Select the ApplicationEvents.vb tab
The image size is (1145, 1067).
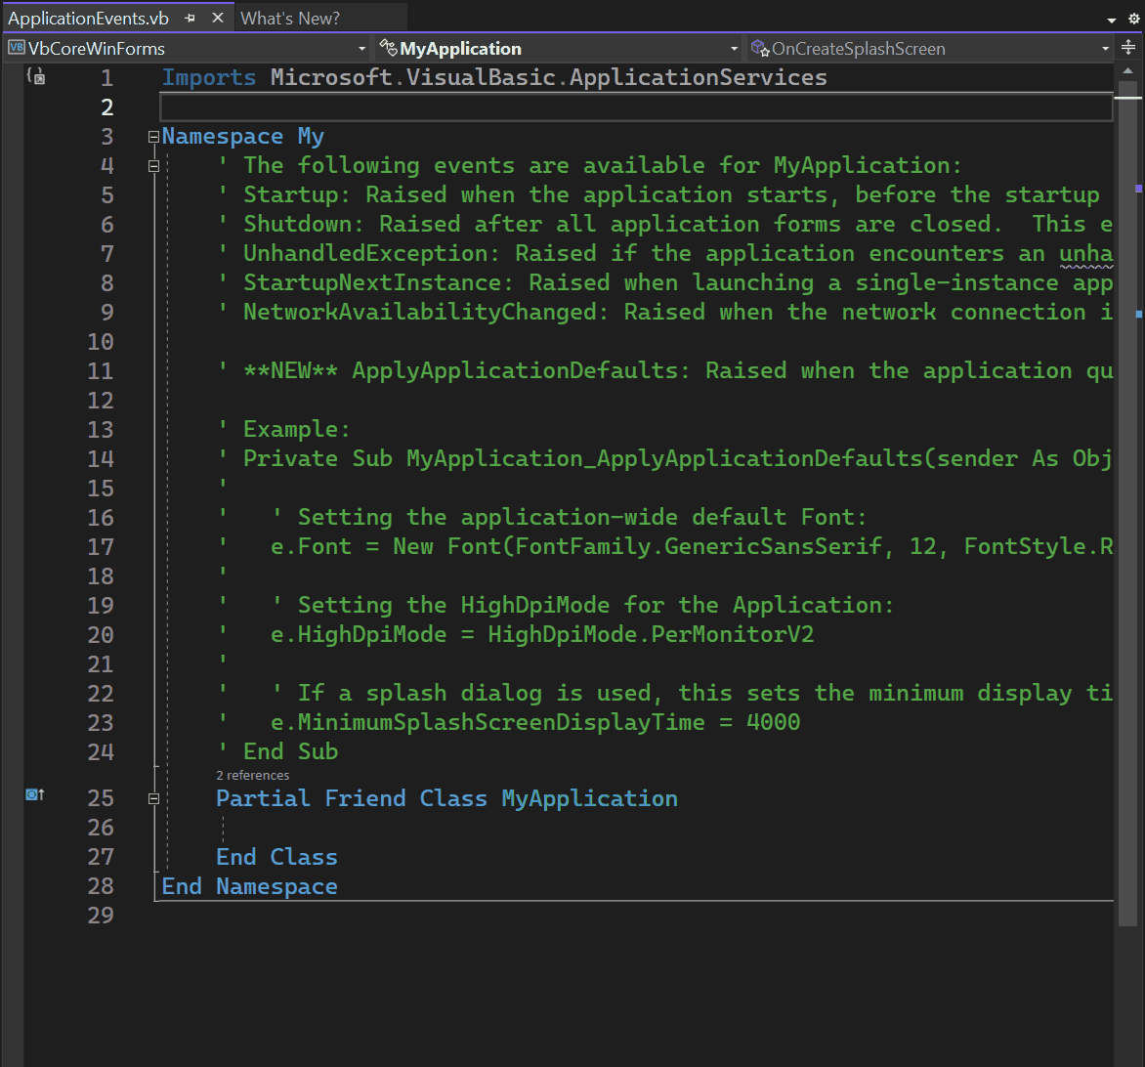pyautogui.click(x=88, y=17)
